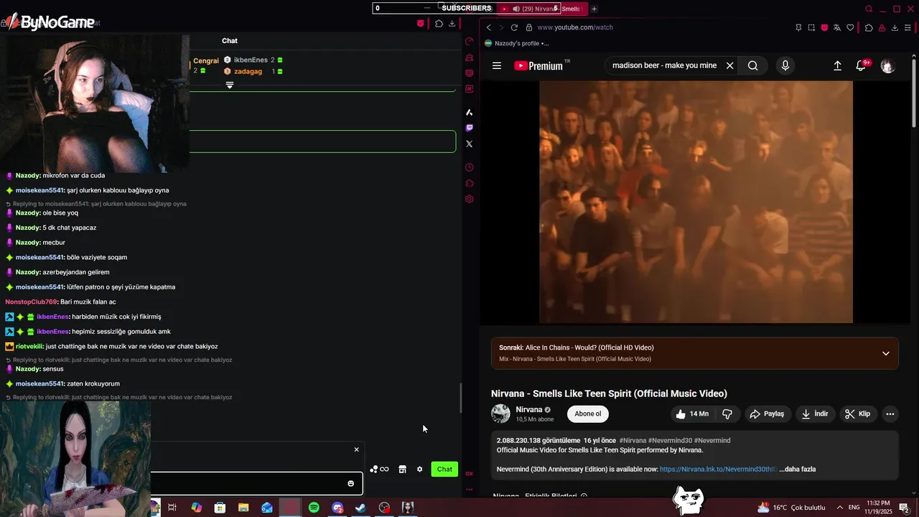
Task: Open the chat shop storefront icon
Action: [x=403, y=469]
